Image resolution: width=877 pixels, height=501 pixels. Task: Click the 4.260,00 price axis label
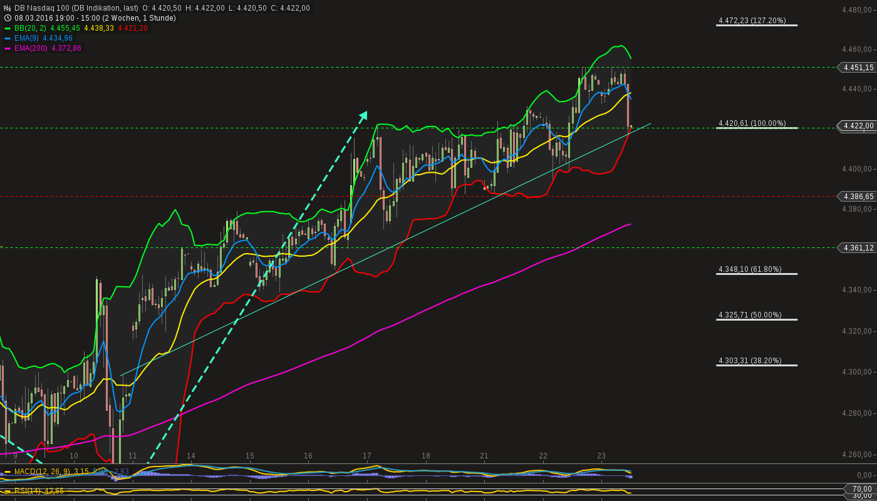pos(858,455)
